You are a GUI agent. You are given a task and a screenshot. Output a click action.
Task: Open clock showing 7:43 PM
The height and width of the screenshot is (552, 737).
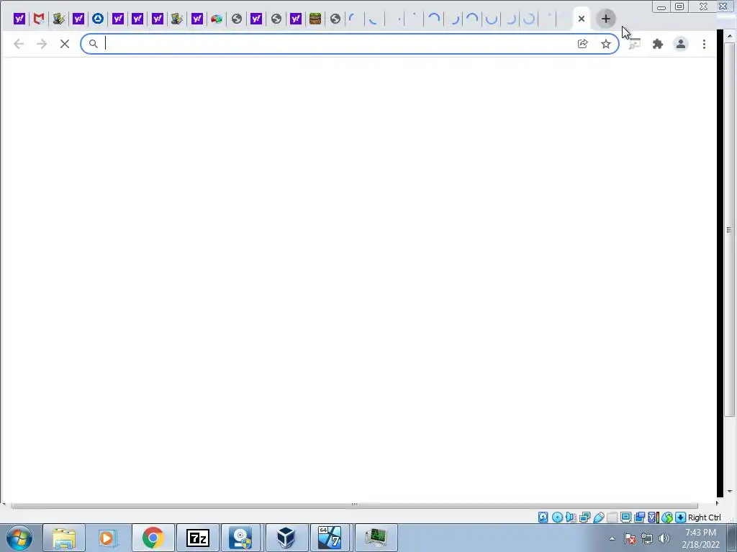700,538
